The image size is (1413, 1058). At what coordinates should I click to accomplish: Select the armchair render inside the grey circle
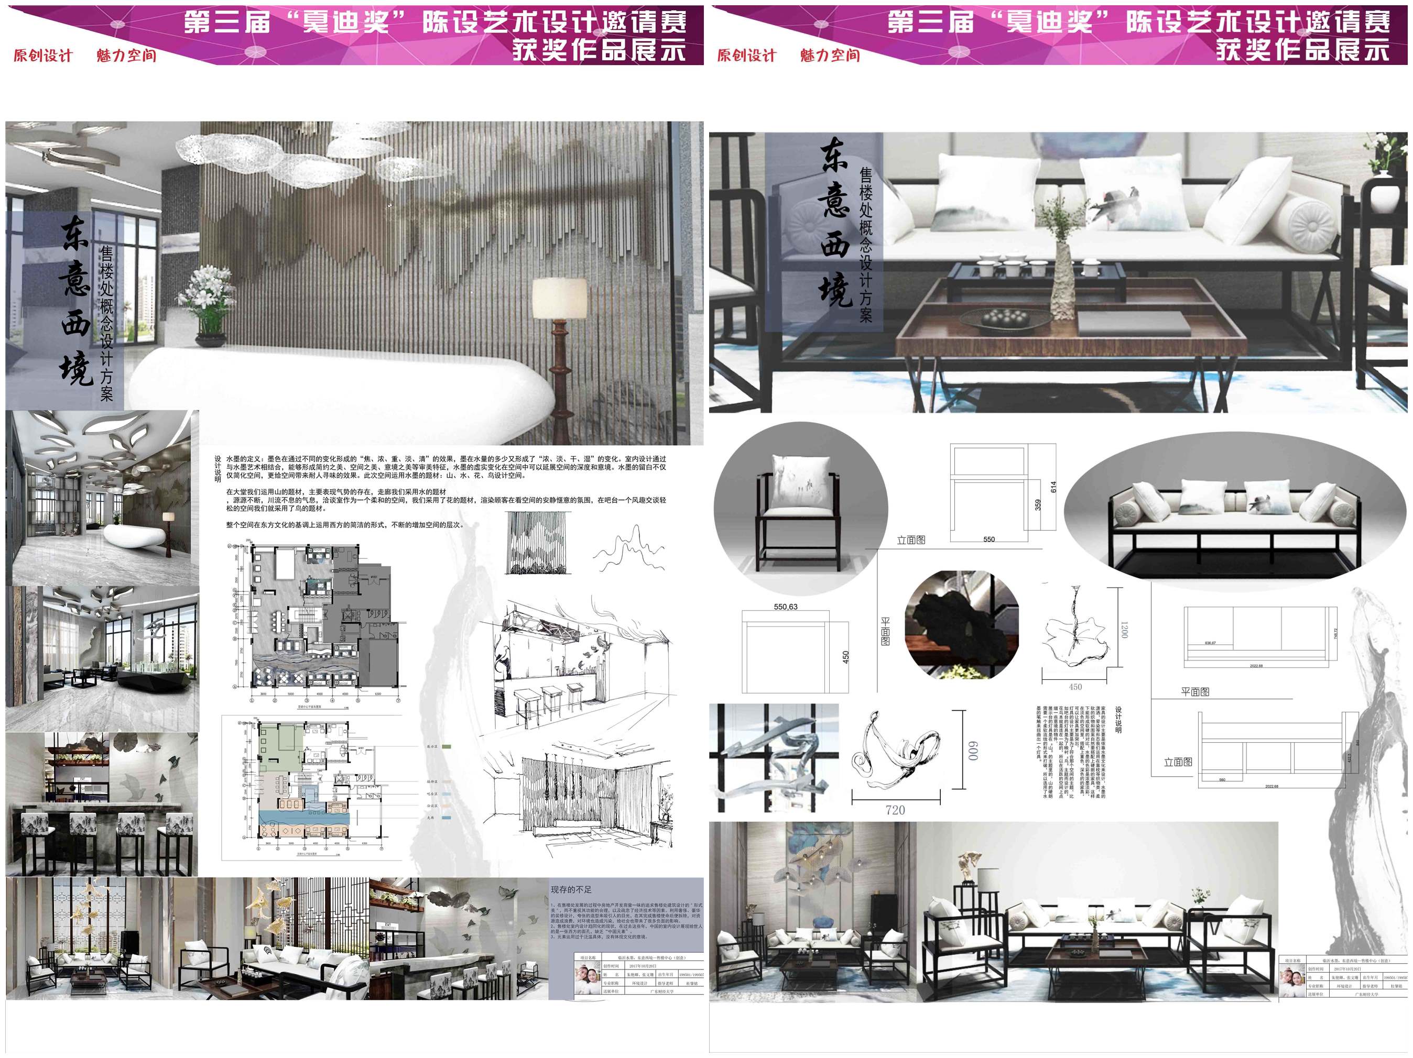click(x=801, y=508)
